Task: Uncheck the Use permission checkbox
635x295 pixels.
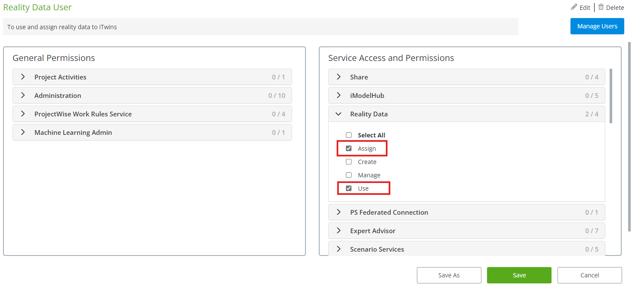Action: click(x=349, y=189)
